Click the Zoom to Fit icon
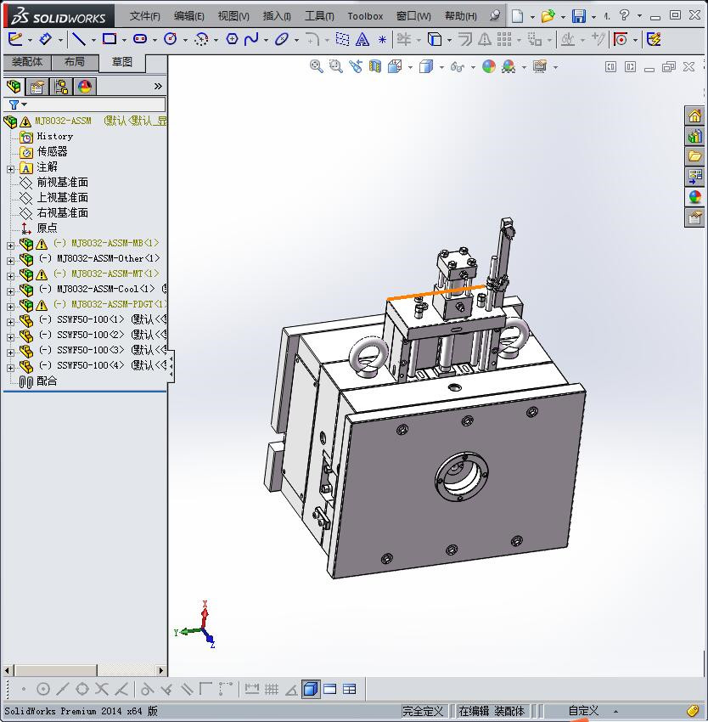The image size is (708, 722). tap(317, 67)
